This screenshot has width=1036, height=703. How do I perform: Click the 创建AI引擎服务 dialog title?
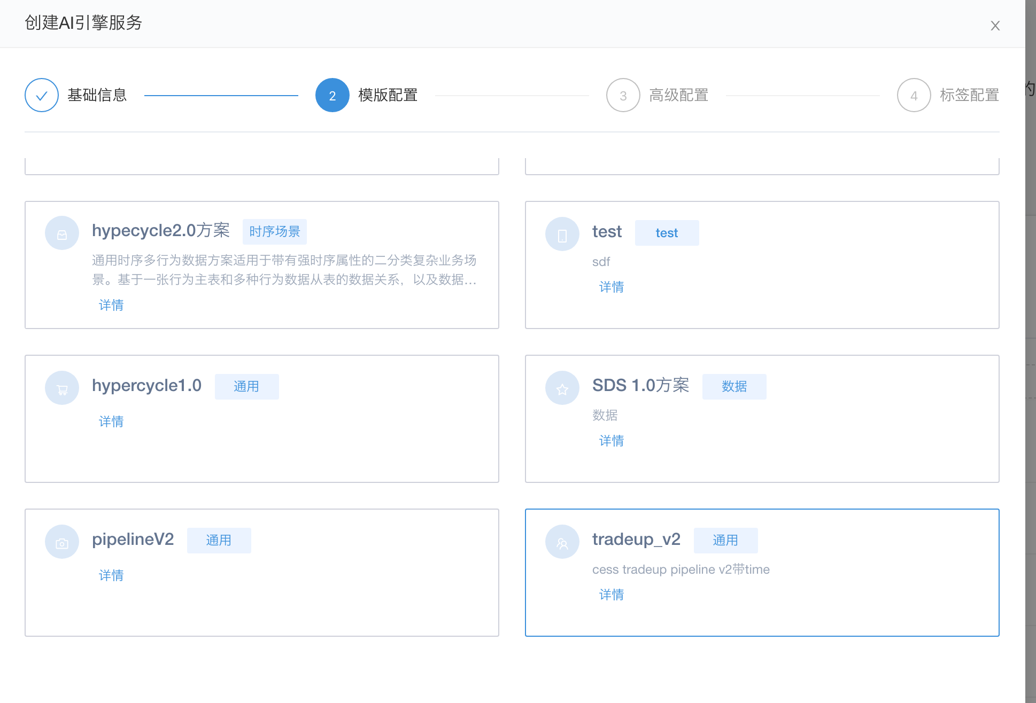click(x=83, y=23)
